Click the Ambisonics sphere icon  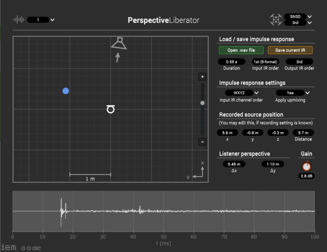coord(276,20)
